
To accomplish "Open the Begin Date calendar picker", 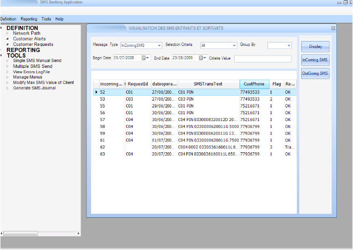I will point(146,58).
